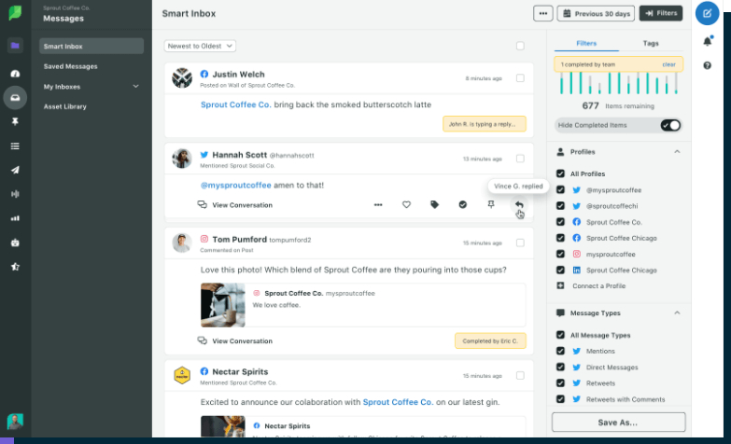Open Asset Library in sidebar
731x444 pixels.
pos(64,106)
